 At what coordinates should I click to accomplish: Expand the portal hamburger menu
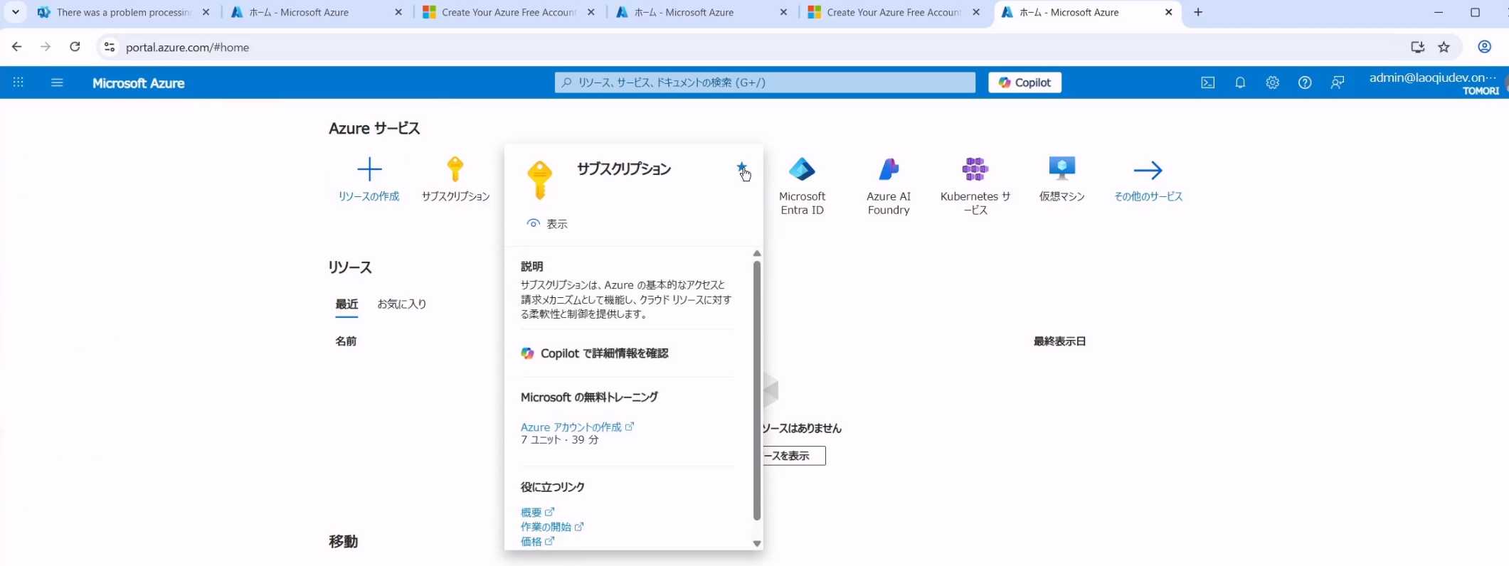pos(57,82)
